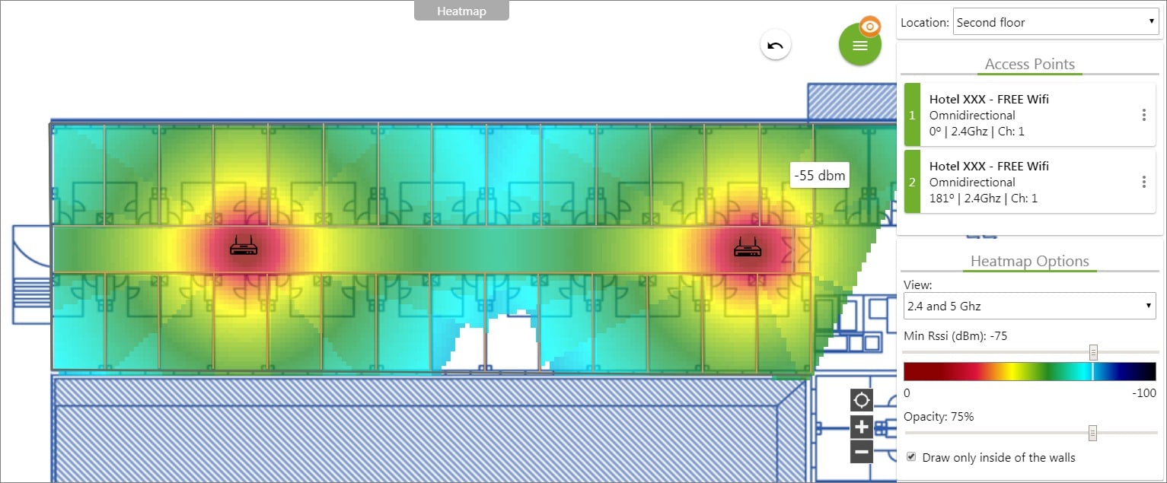Image resolution: width=1167 pixels, height=483 pixels.
Task: Click the undo arrow button
Action: click(776, 46)
